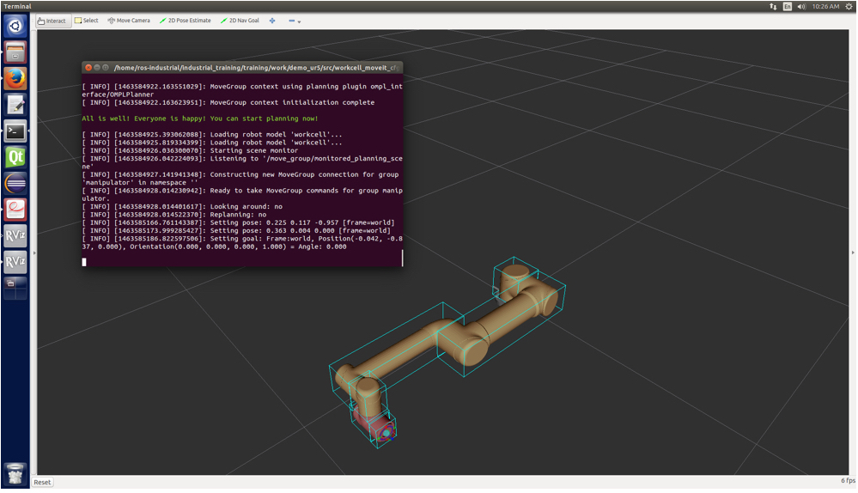Click the network indicator in top panel
The image size is (858, 493).
coord(773,7)
